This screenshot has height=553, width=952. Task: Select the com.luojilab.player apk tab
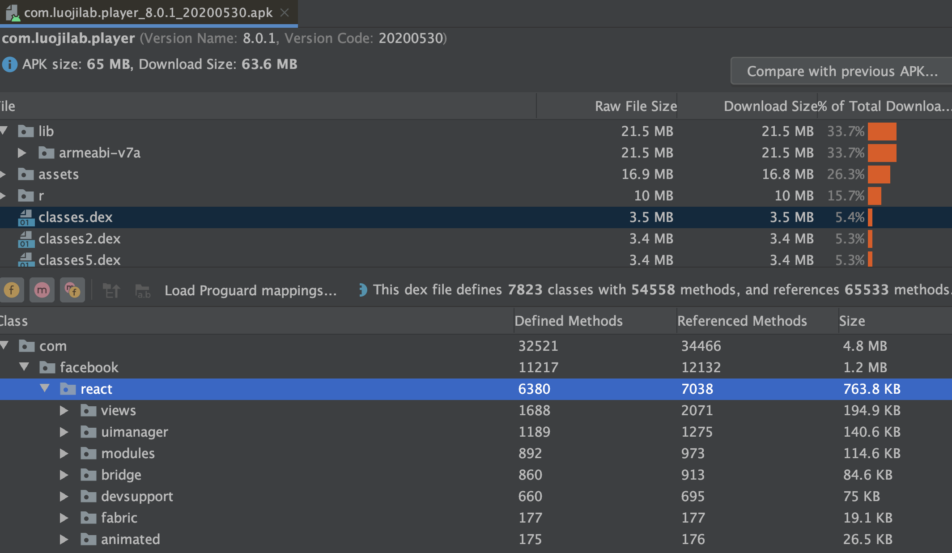148,13
